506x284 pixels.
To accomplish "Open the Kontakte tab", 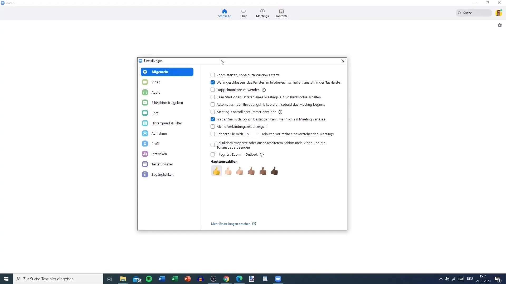I will click(281, 13).
